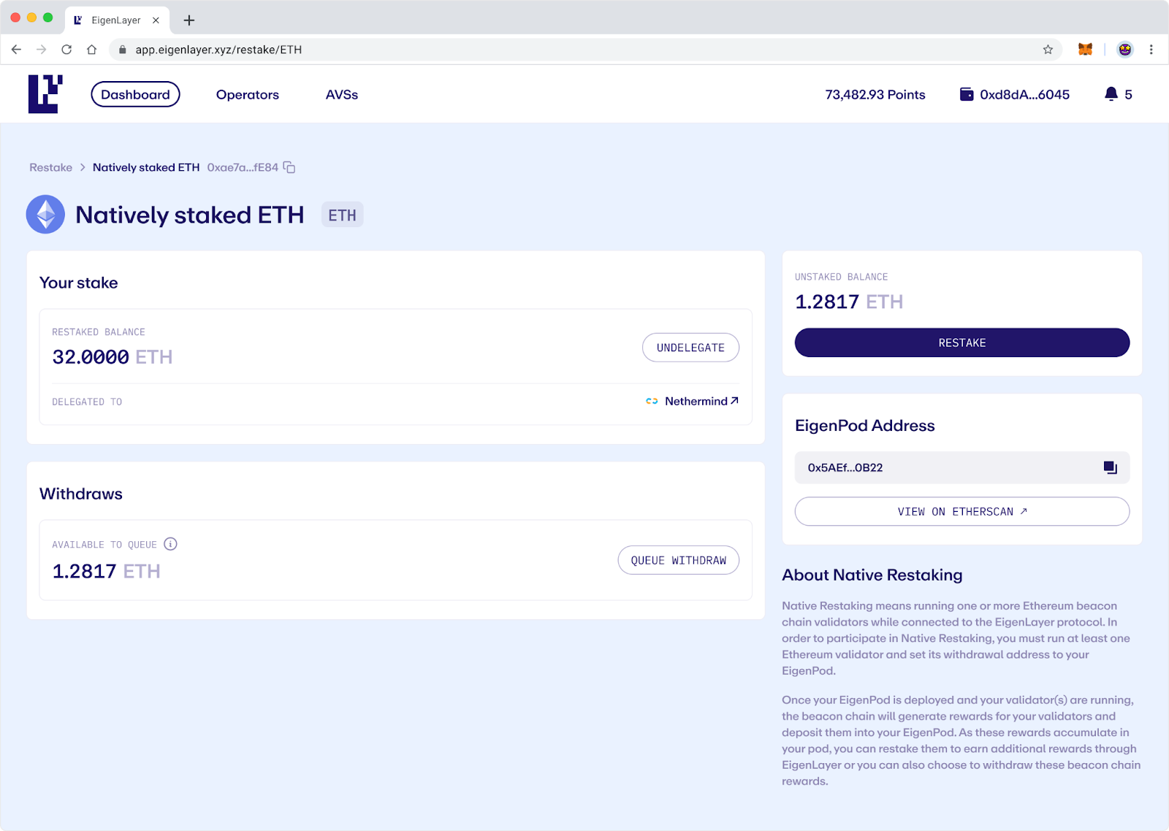Click the browser address bar URL
The image size is (1169, 831).
(x=218, y=50)
